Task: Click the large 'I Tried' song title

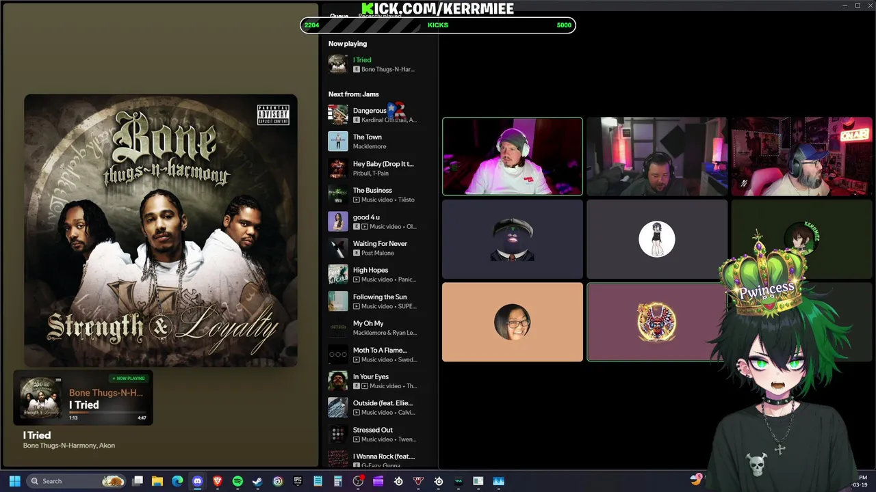Action: 37,435
